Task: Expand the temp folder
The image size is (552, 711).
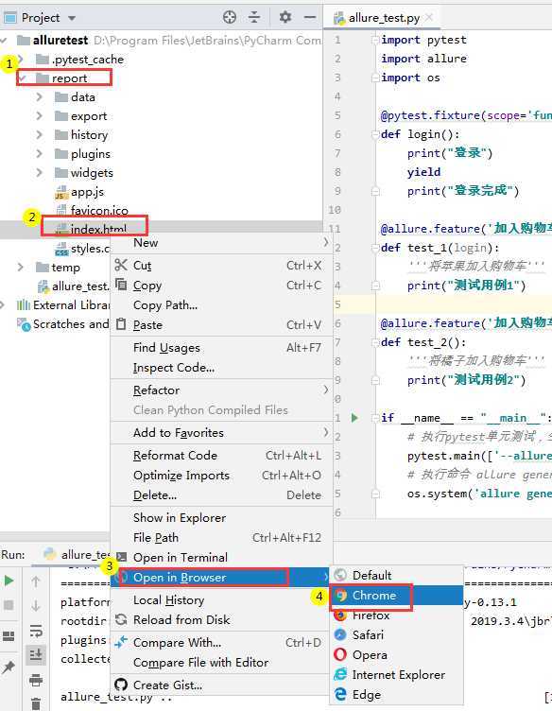Action: pos(21,268)
